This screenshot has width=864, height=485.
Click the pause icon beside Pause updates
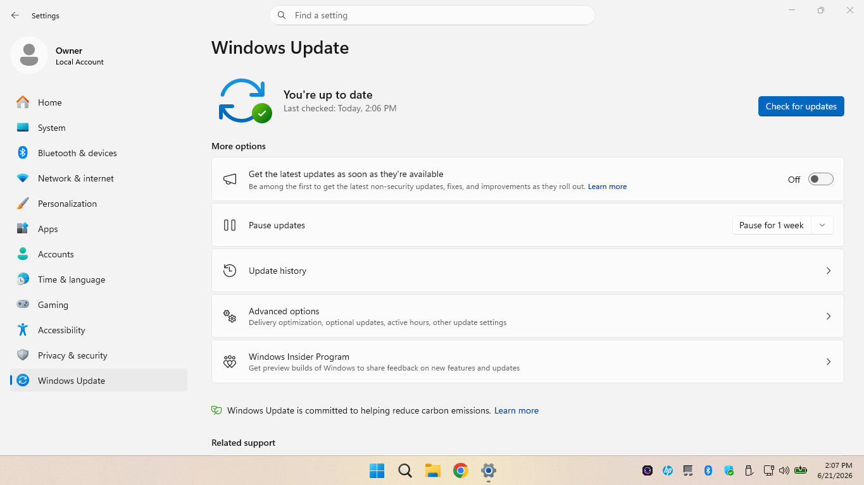[x=230, y=225]
